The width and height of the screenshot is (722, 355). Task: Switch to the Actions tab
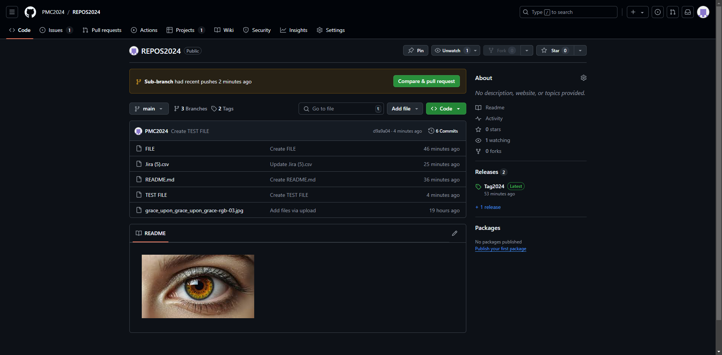tap(144, 30)
